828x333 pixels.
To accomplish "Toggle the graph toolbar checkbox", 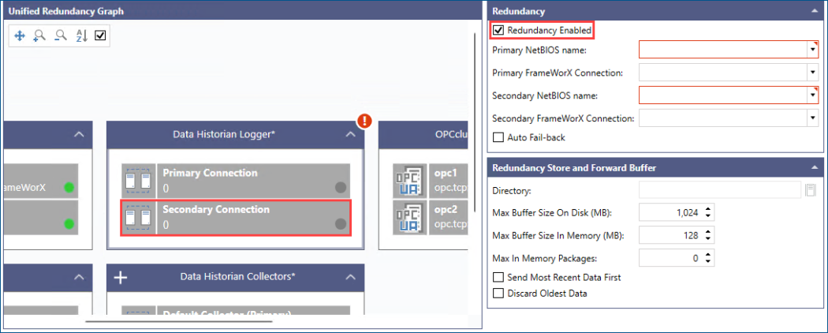I will pos(100,36).
